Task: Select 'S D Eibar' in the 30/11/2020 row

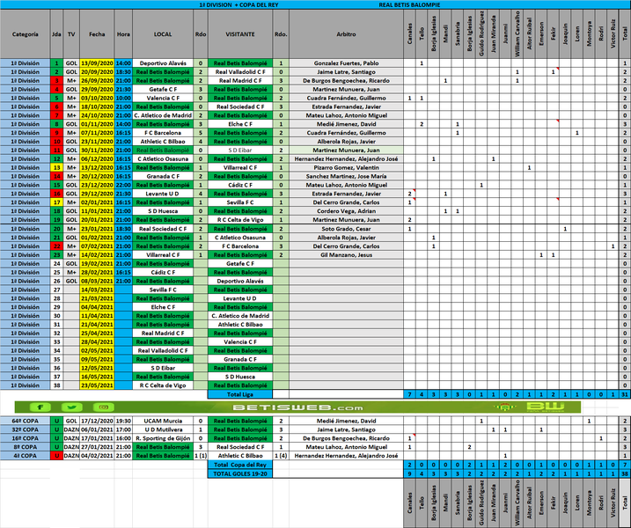Action: click(x=240, y=150)
